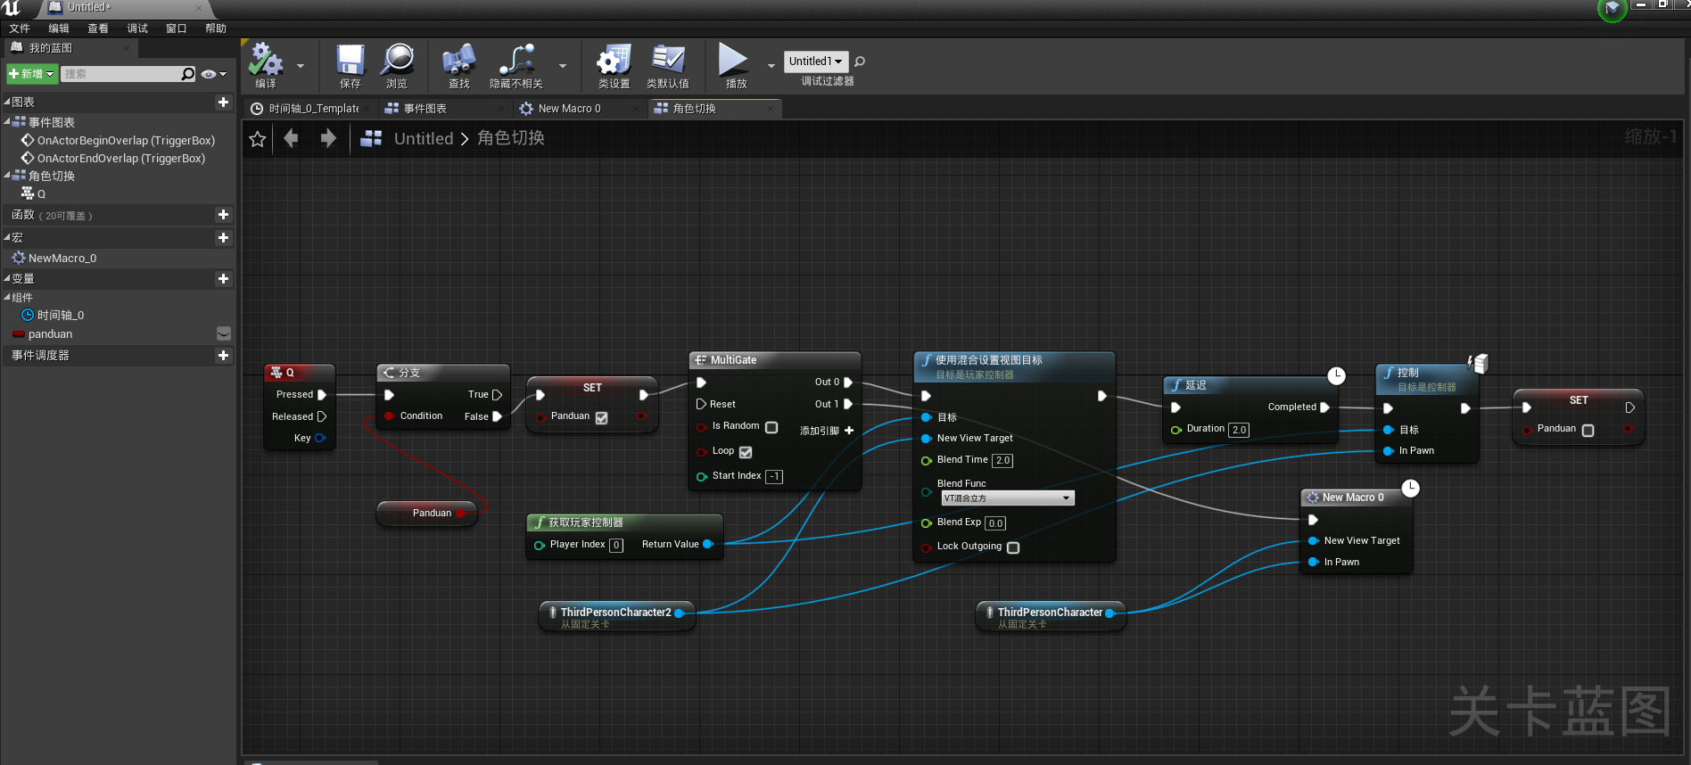Screen dimensions: 1691x765
Task: Open the 编辑 (Edit) menu
Action: [x=59, y=29]
